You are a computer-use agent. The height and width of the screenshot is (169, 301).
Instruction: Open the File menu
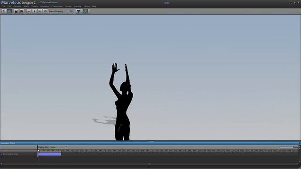pos(3,6)
